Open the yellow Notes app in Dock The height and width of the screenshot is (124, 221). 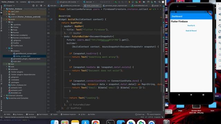[x=75, y=122]
